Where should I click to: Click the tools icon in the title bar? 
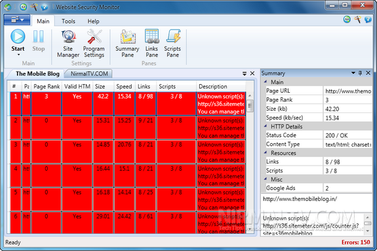pos(34,7)
